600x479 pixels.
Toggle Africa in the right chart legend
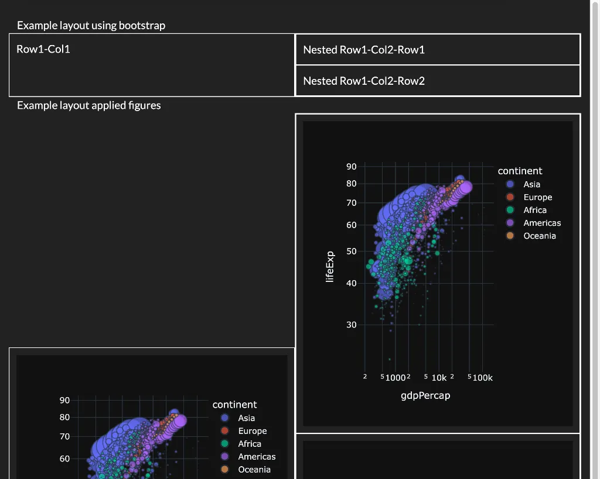click(534, 210)
